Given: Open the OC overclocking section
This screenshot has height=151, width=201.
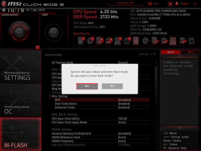Looking at the screenshot, I should tap(20, 100).
